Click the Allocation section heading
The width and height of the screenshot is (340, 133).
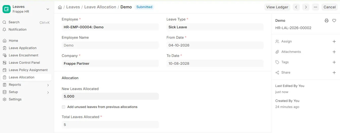70,78
